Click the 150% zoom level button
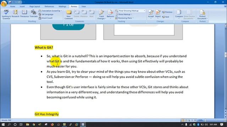Viewport: 227px width, 127px height. 200,120
